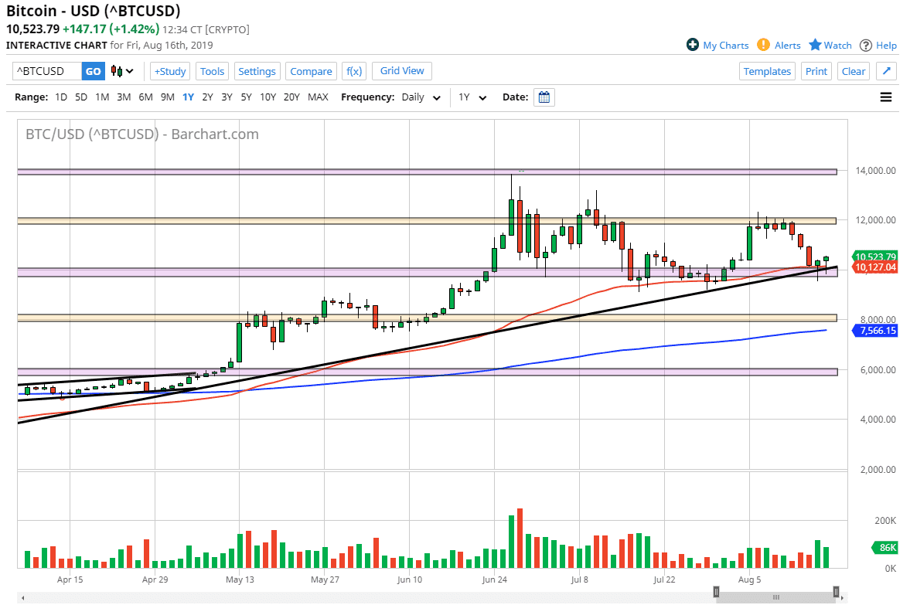The width and height of the screenshot is (910, 605).
Task: Open the hamburger menu icon
Action: (x=885, y=97)
